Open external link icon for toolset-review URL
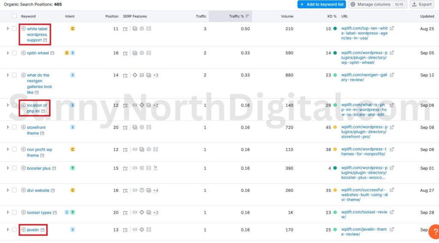 [x=392, y=212]
